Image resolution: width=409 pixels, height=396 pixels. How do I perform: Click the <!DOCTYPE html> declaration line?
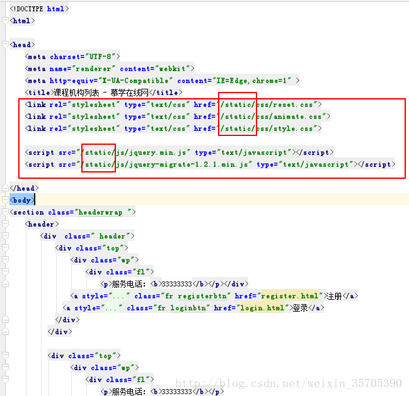39,9
